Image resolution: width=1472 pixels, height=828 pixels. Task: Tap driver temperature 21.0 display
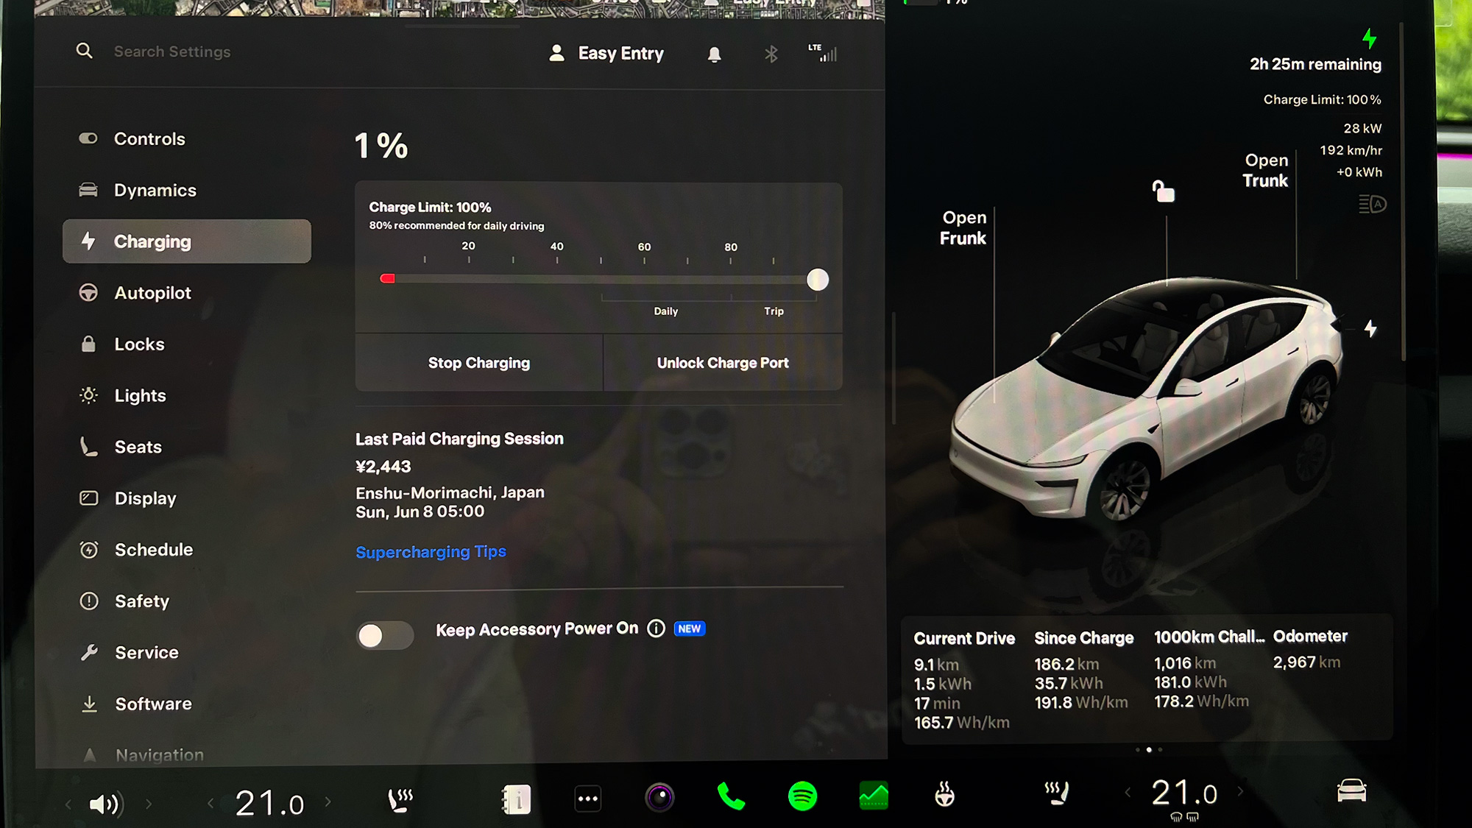click(x=269, y=803)
